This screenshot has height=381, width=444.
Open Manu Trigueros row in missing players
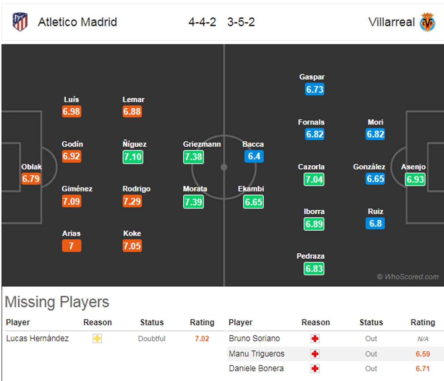257,354
